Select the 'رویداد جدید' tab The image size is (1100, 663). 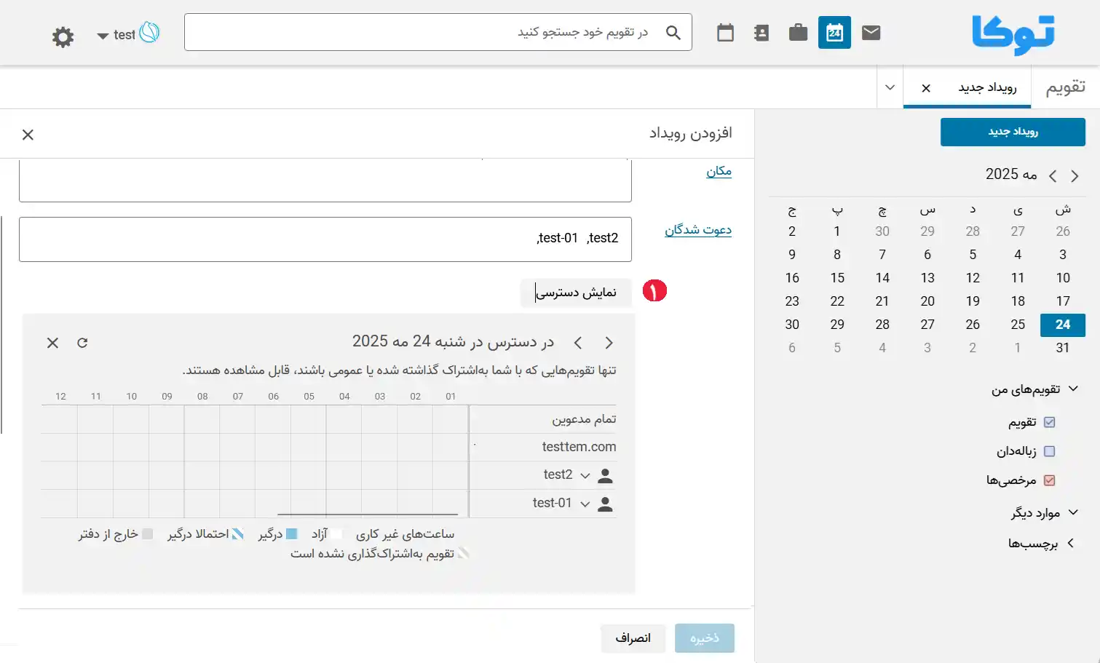987,87
